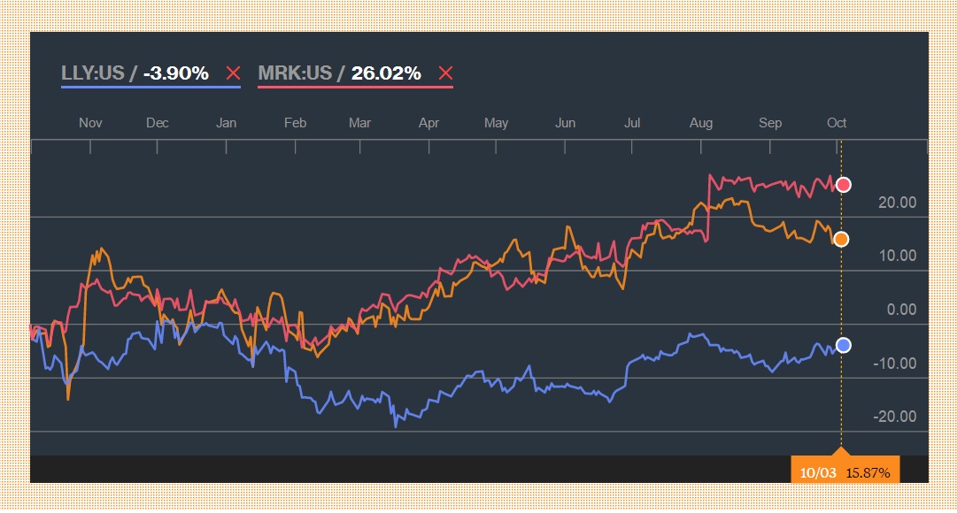
Task: Click the Aug label on time axis
Action: click(700, 123)
